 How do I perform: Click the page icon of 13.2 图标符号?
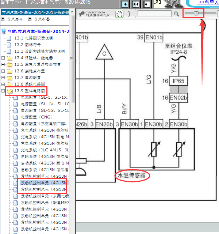(9, 45)
